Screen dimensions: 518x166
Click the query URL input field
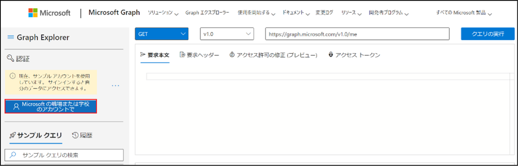(x=357, y=34)
